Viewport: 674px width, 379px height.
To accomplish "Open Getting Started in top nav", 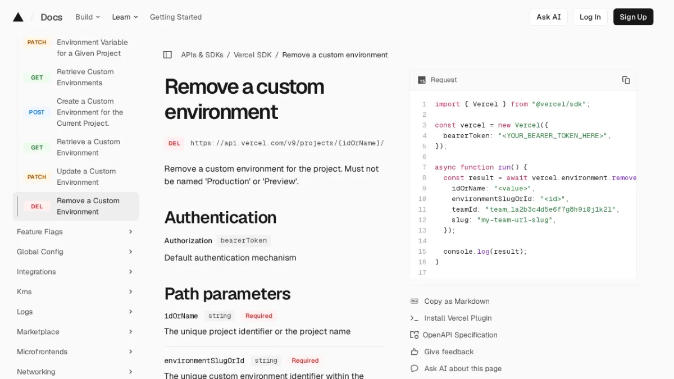I will (x=176, y=17).
